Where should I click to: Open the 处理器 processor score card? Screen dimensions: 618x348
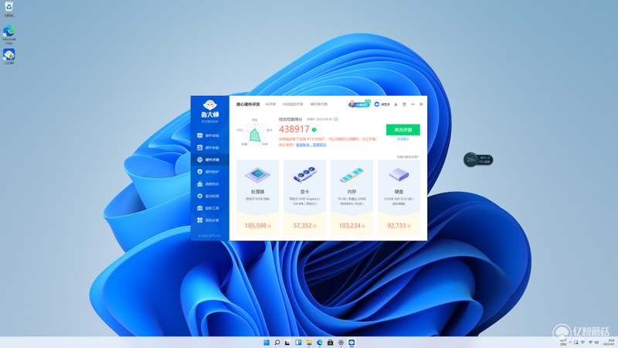[x=257, y=197]
